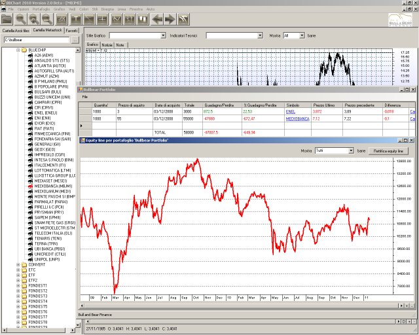
Task: Expand the CONVERT folder
Action: pos(18,265)
